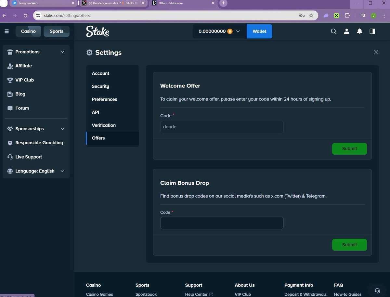This screenshot has height=297, width=390.
Task: Select the Offers - Stake.com tab
Action: [x=184, y=3]
